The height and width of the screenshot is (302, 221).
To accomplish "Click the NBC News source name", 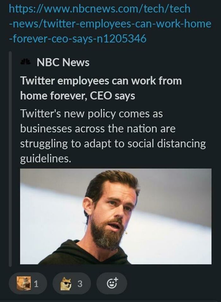I will pyautogui.click(x=63, y=62).
